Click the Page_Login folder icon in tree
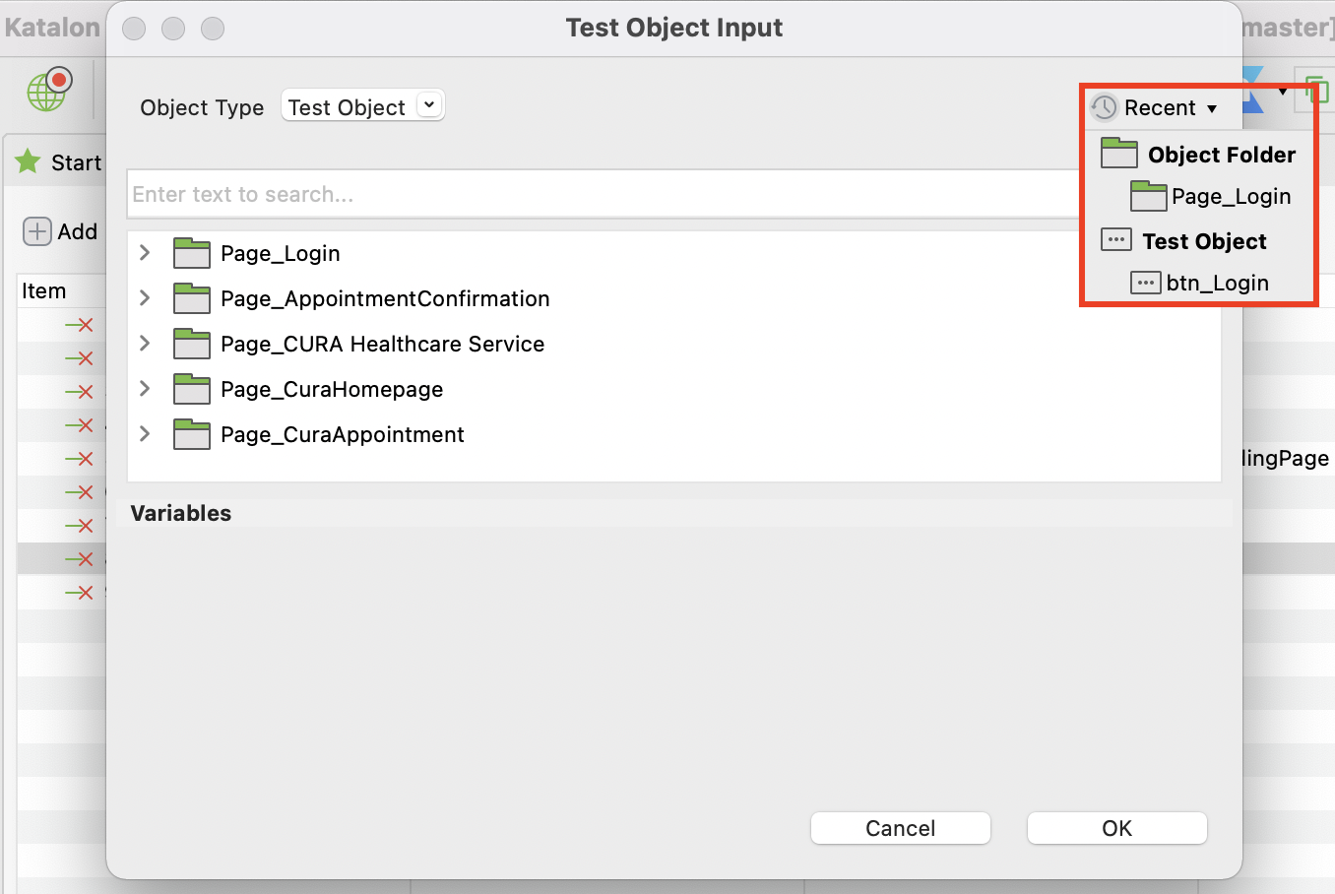1335x894 pixels. click(x=192, y=253)
